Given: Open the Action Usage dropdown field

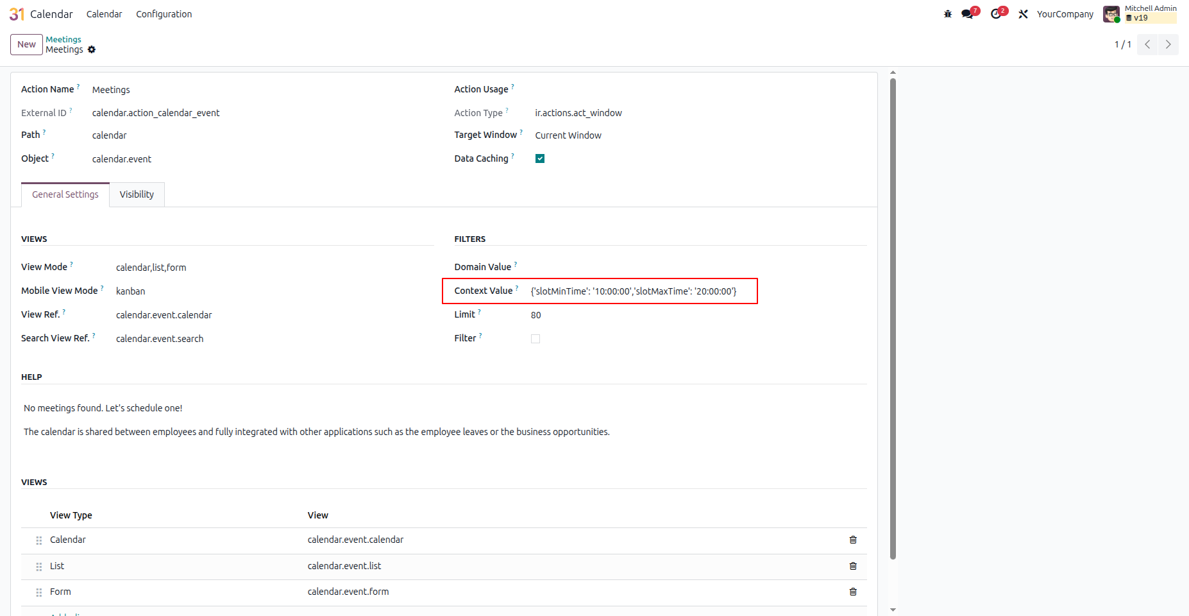Looking at the screenshot, I should [x=701, y=90].
